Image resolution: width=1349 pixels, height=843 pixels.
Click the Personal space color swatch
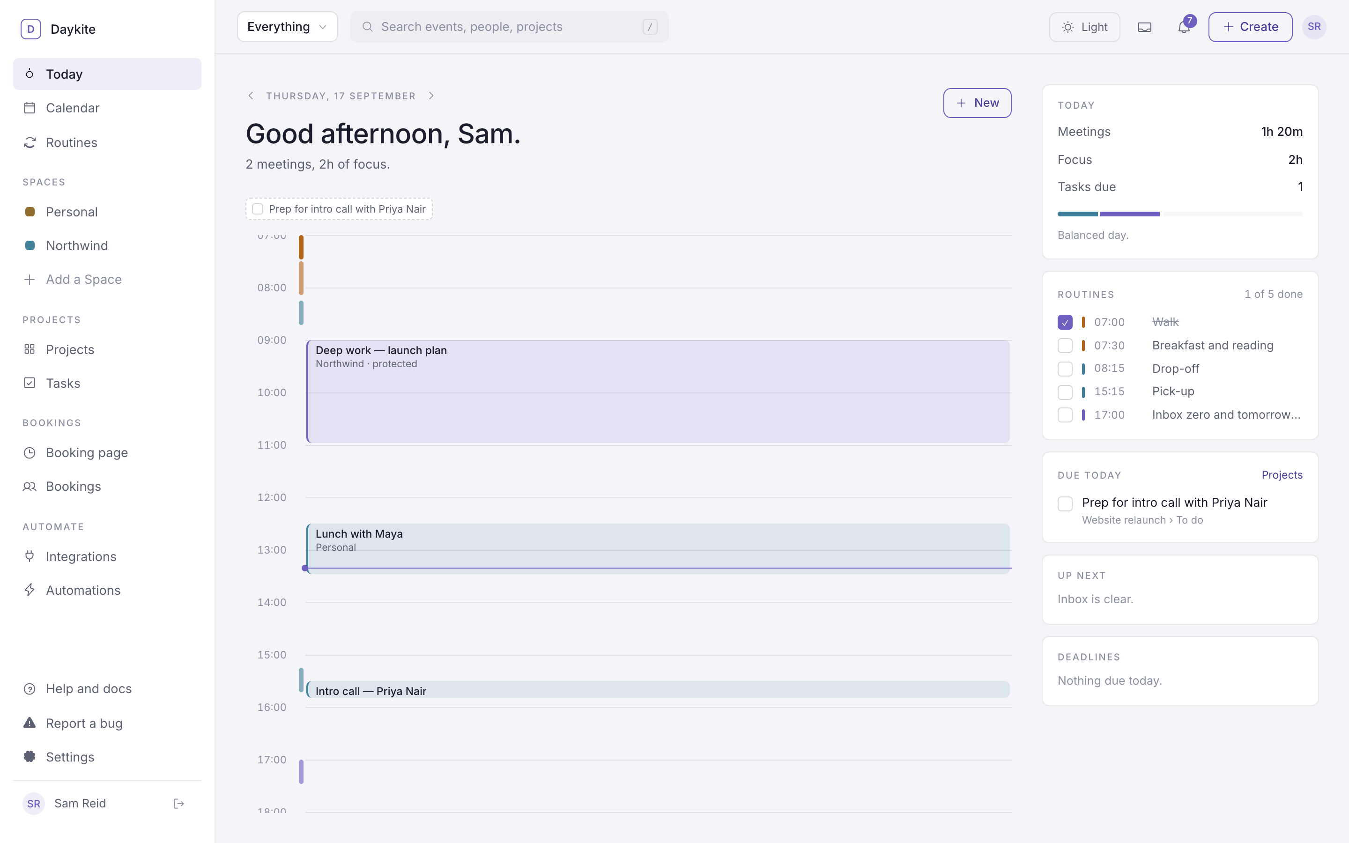(30, 212)
